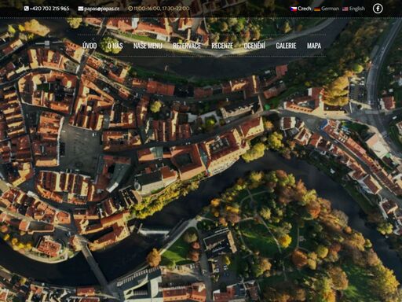Open the REZERVACE page
The image size is (402, 302).
187,46
